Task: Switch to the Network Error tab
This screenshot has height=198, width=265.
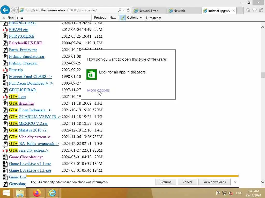Action: tap(149, 11)
